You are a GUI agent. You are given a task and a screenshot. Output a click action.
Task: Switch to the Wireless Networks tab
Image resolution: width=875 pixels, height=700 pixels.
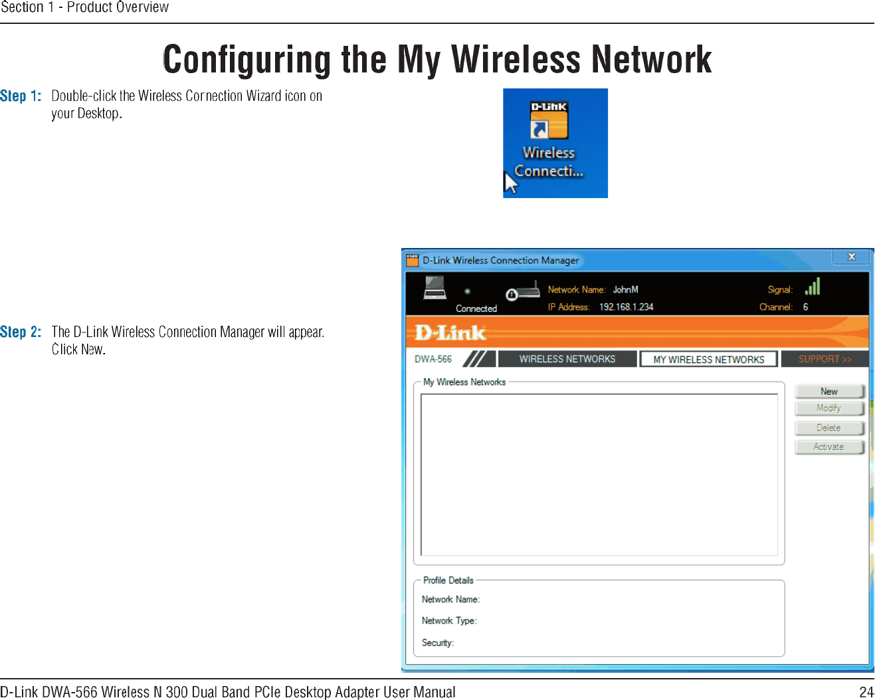pos(567,359)
